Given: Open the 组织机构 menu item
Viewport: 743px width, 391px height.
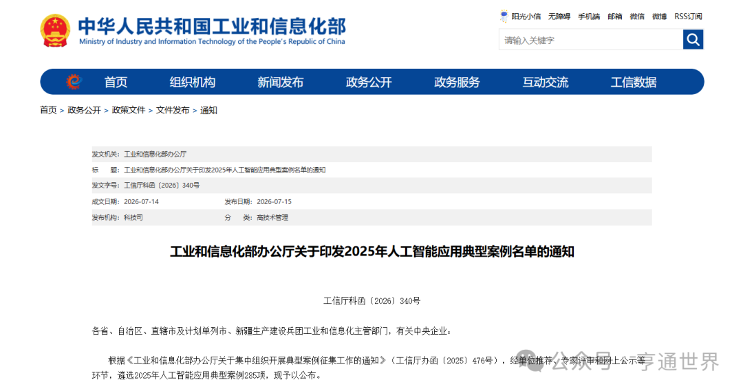Looking at the screenshot, I should [193, 82].
